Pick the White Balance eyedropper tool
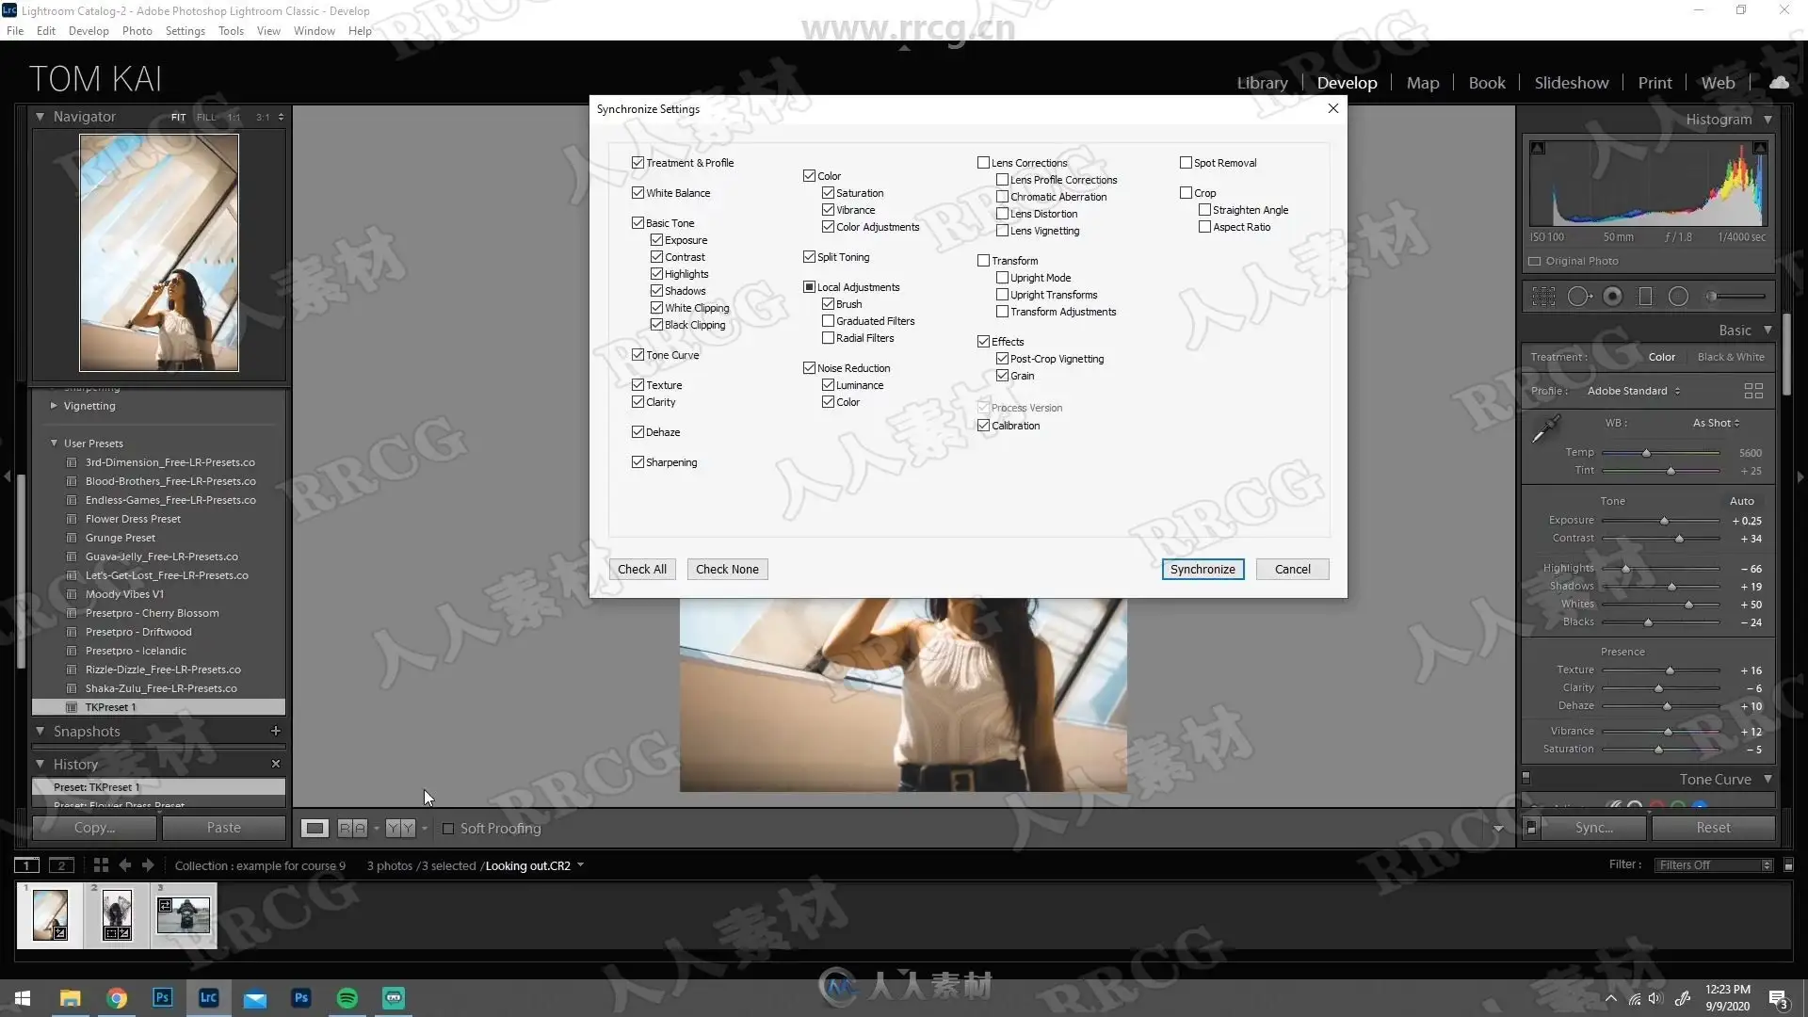The width and height of the screenshot is (1808, 1017). [1545, 429]
